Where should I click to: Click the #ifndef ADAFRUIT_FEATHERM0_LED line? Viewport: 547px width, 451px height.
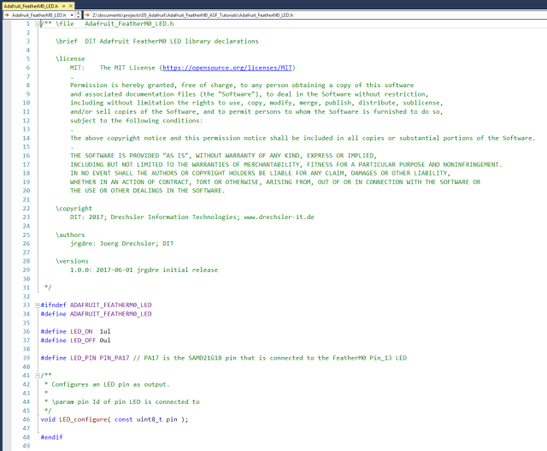tap(96, 305)
